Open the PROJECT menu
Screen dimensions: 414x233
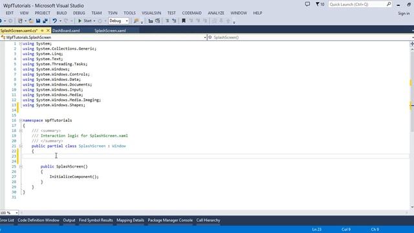[42, 13]
